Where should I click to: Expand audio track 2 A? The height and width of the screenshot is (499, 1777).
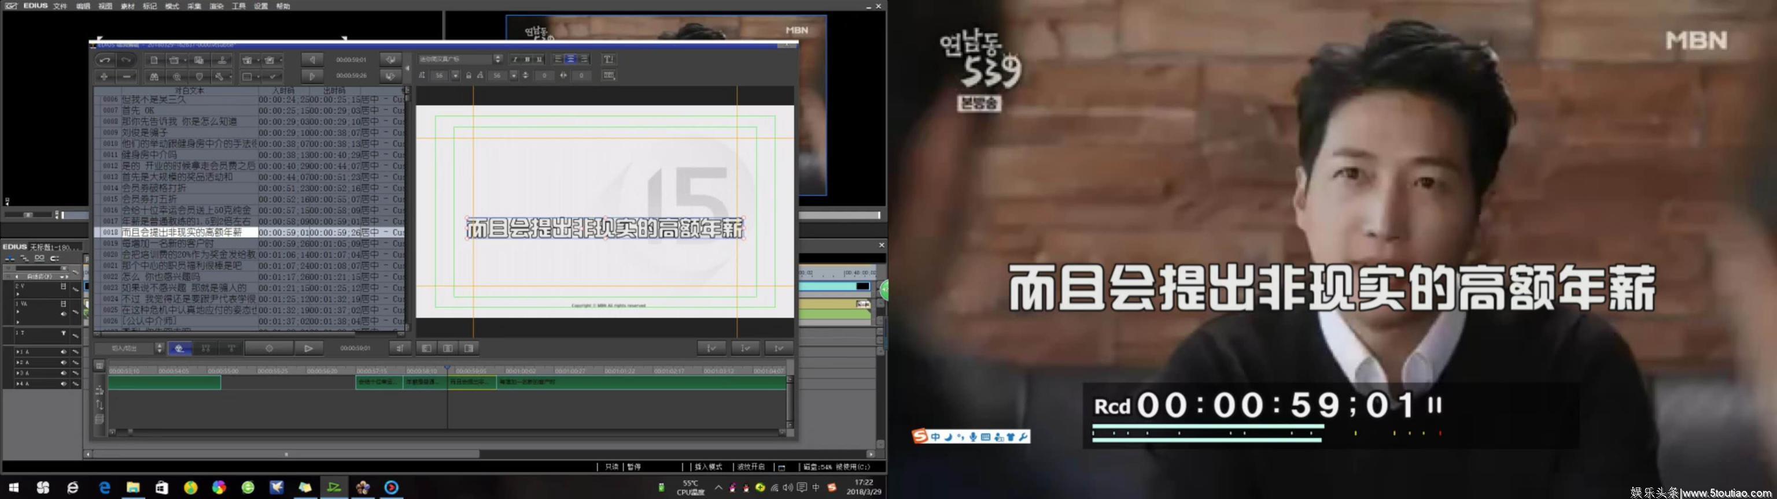pyautogui.click(x=18, y=363)
